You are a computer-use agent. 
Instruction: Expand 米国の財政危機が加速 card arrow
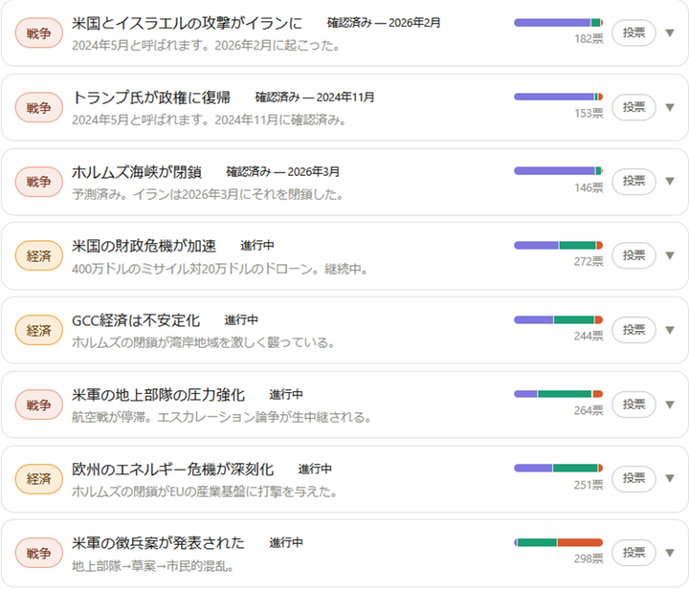click(x=670, y=255)
